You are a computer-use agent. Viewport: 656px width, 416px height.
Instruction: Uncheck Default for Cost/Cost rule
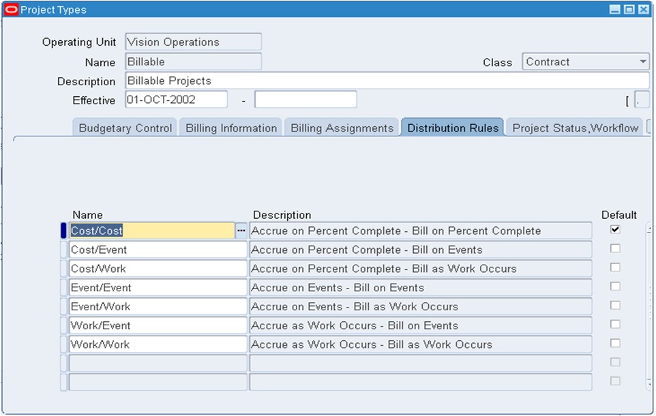coord(616,230)
